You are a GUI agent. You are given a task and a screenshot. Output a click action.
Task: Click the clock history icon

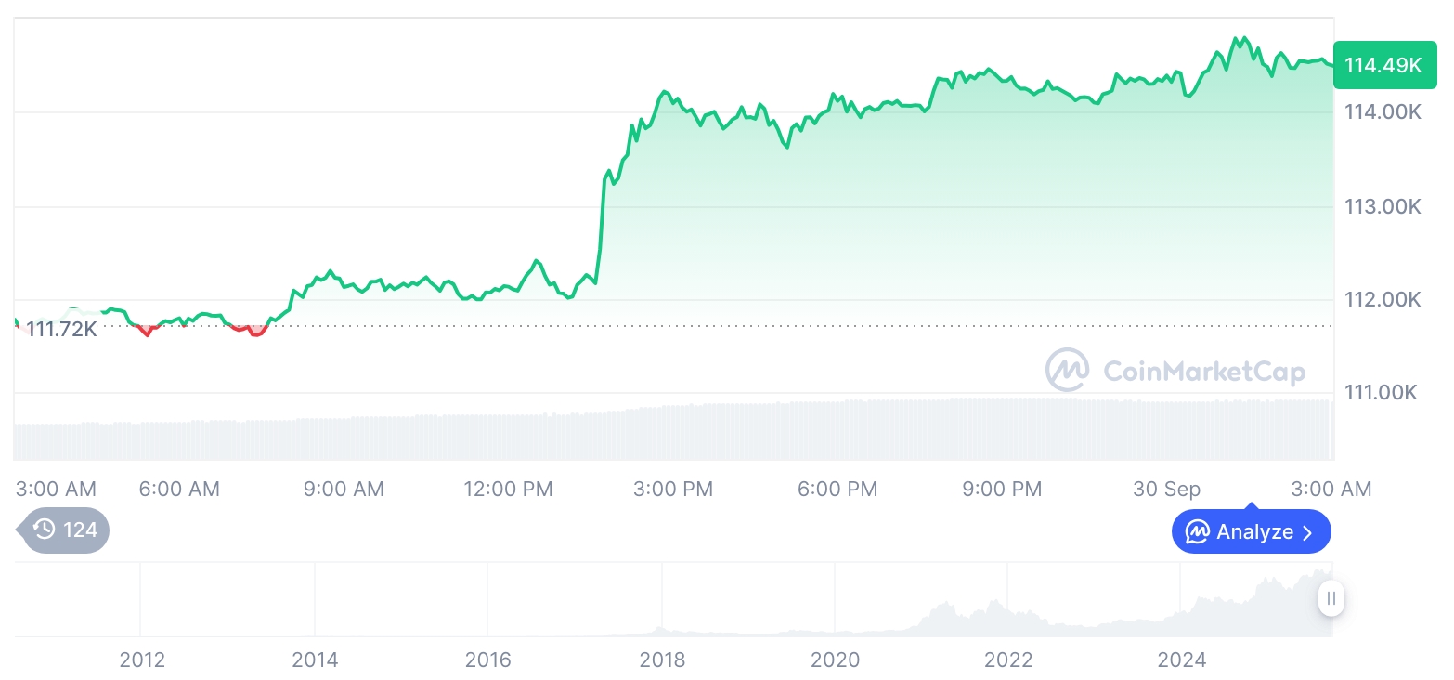(x=44, y=530)
